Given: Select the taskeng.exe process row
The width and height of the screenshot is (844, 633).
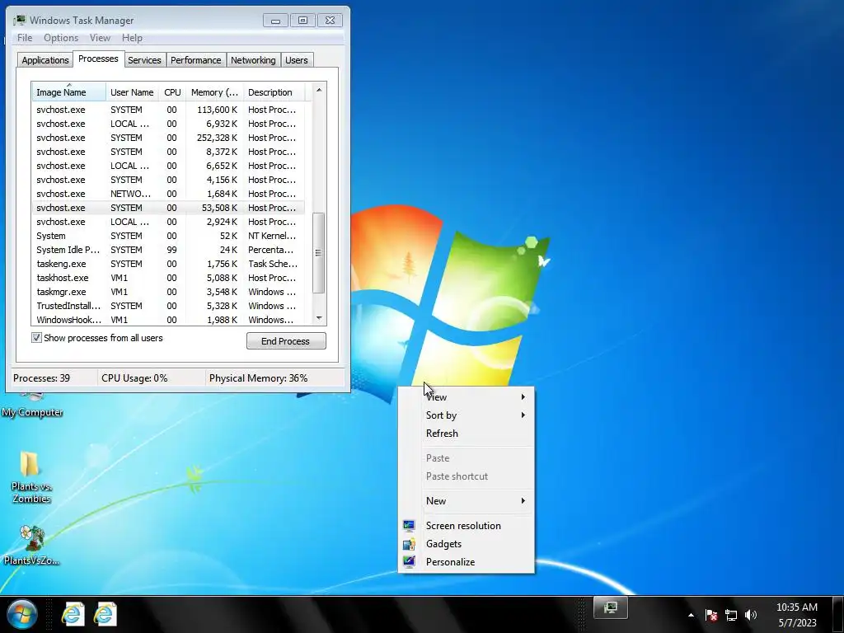Looking at the screenshot, I should click(x=168, y=264).
